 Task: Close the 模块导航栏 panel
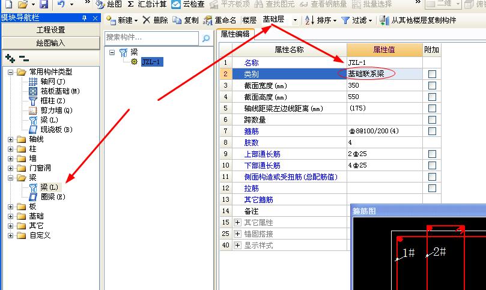(x=95, y=18)
